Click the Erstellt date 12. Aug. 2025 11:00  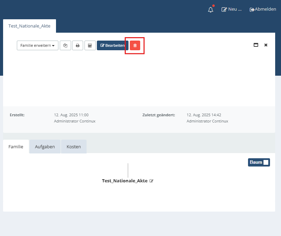coord(71,115)
